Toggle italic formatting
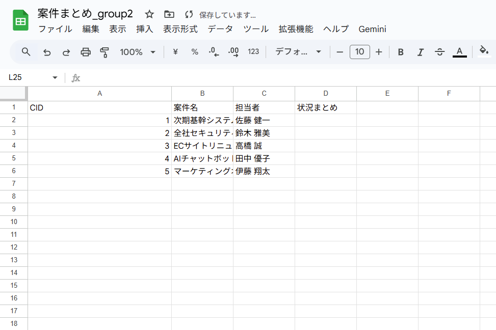 pyautogui.click(x=420, y=52)
